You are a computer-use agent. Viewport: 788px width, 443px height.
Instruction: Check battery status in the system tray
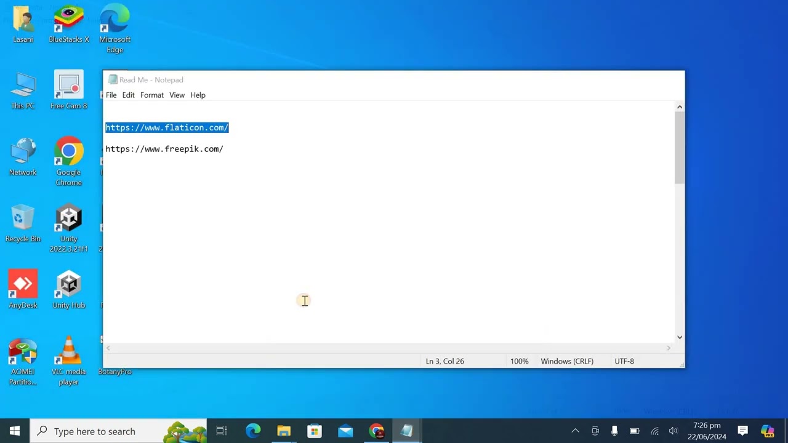coord(635,431)
